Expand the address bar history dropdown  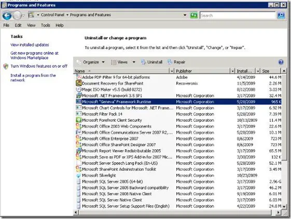pyautogui.click(x=185, y=15)
